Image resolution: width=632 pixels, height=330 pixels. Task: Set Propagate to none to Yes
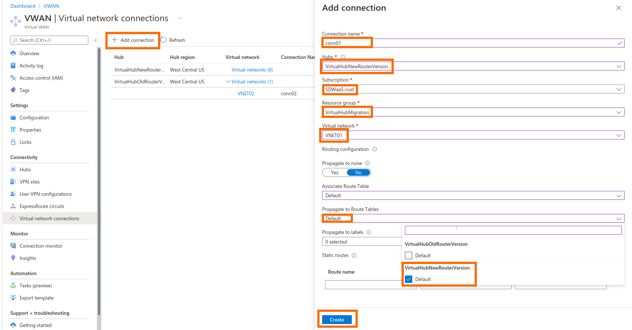335,172
